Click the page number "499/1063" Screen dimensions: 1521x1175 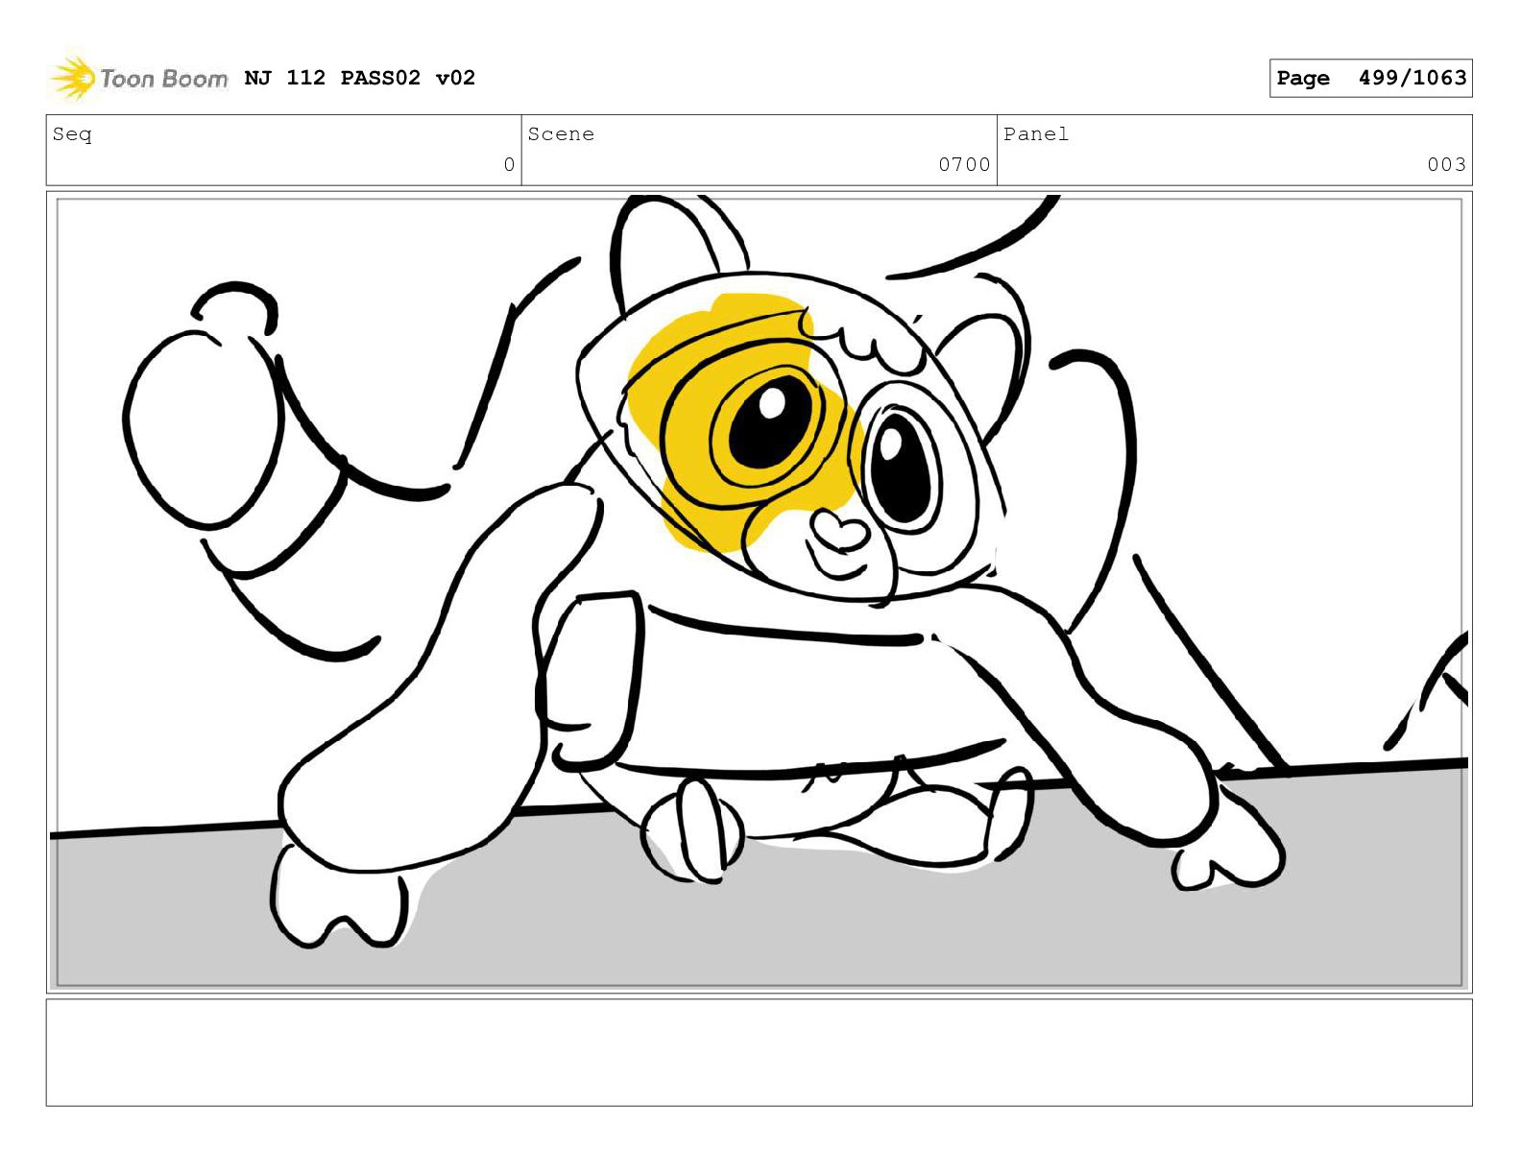click(x=1412, y=78)
